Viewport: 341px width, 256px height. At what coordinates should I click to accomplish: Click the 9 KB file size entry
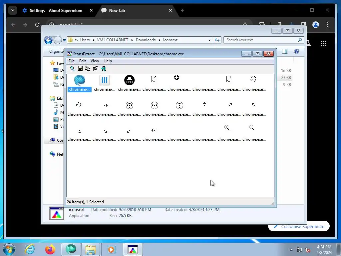tap(287, 85)
